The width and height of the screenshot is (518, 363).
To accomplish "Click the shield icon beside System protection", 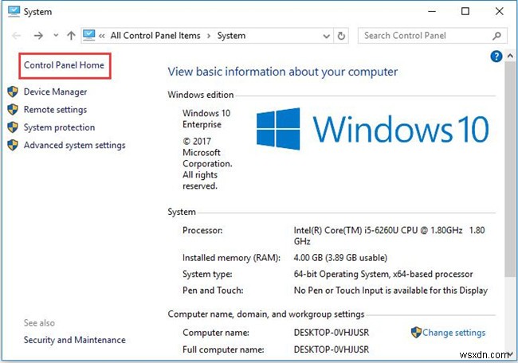I will click(13, 127).
